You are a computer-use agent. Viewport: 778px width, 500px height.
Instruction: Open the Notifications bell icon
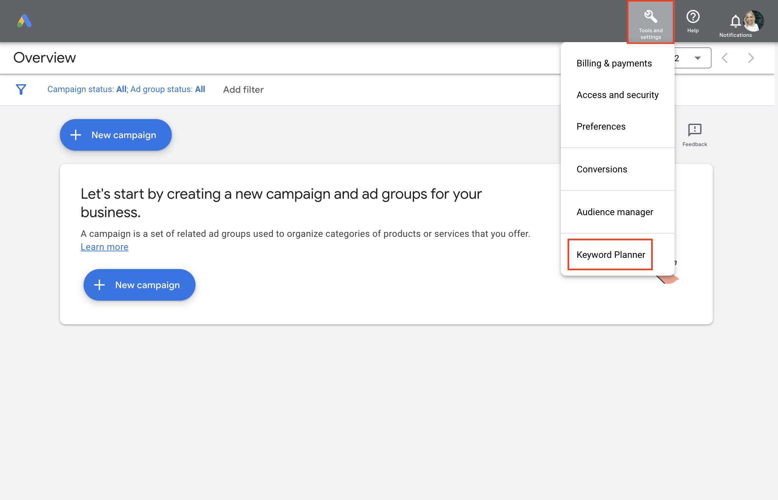[x=735, y=22]
